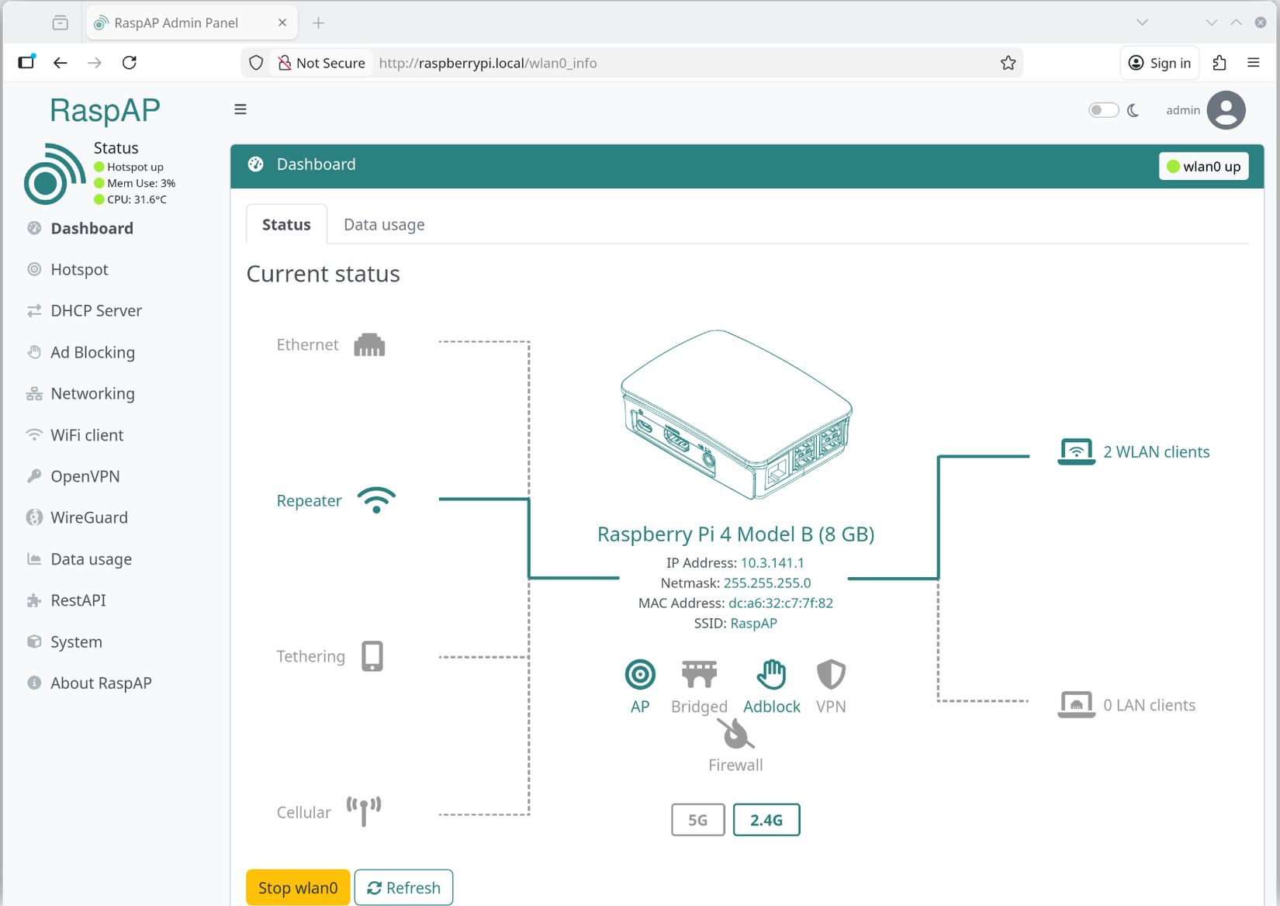Click the Repeater WiFi icon in diagram
The width and height of the screenshot is (1280, 906).
[377, 500]
